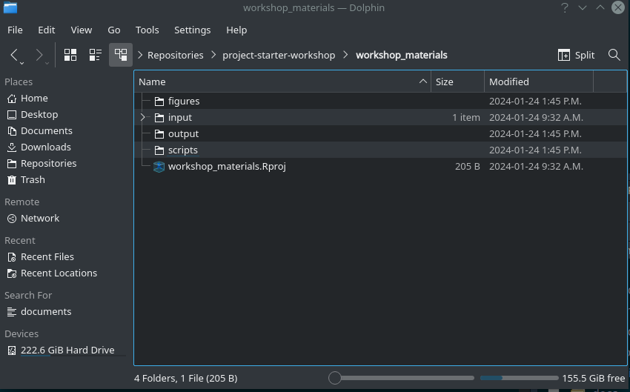Click the zoom slider in status bar

(x=404, y=378)
